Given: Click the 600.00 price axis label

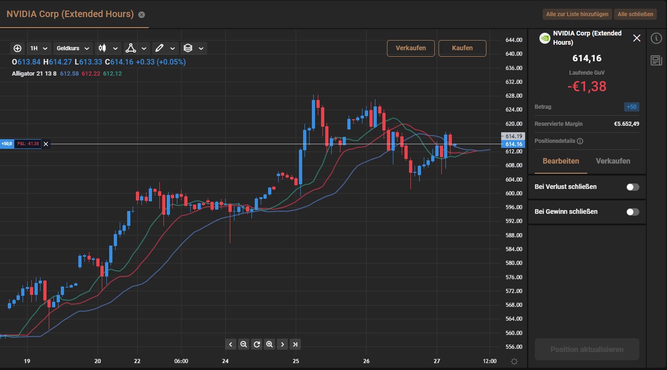Looking at the screenshot, I should click(514, 194).
